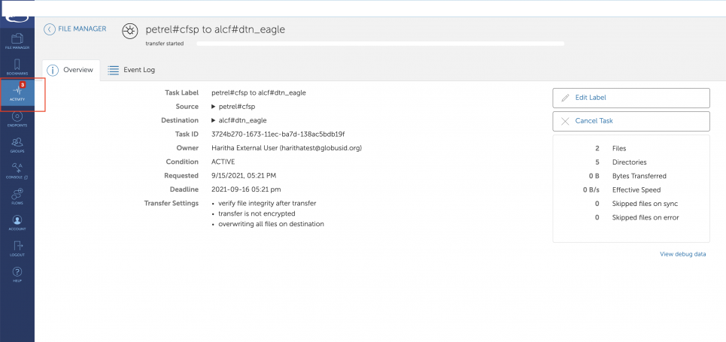Open the View debug data link
Screen dimensions: 726x342
[x=682, y=254]
